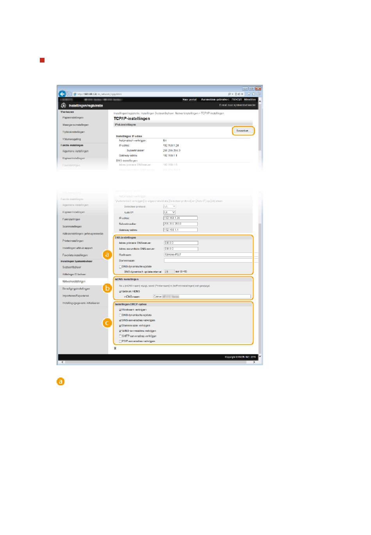Viewport: 371px width, 535px height.
Task: Toggle the SMTP-serveradres verkrijgen checkbox
Action: point(120,336)
